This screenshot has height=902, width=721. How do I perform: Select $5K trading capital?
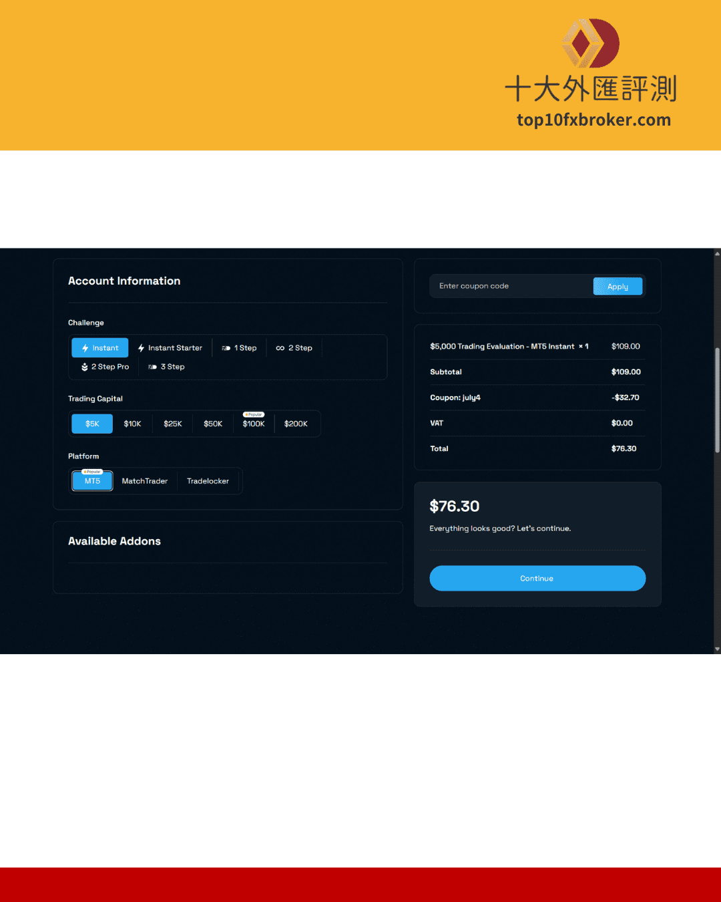tap(92, 424)
